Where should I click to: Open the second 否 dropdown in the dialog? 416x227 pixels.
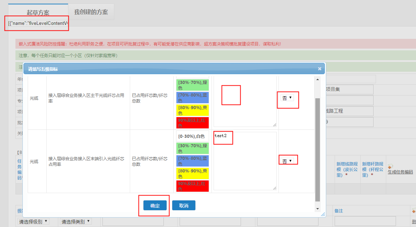pos(288,159)
